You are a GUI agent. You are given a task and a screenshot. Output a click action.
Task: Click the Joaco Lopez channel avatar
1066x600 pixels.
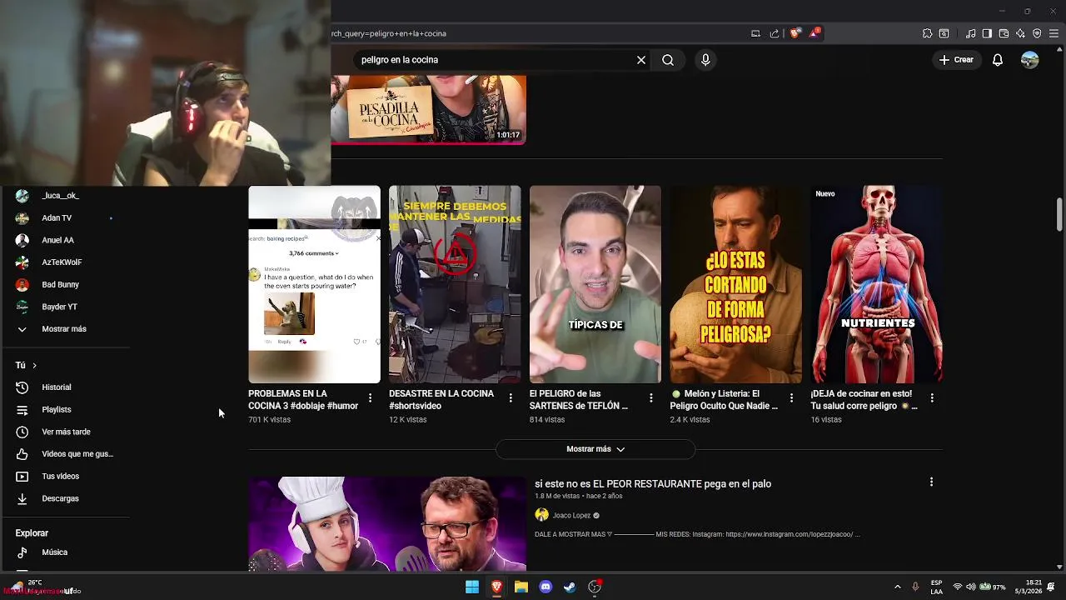point(541,515)
